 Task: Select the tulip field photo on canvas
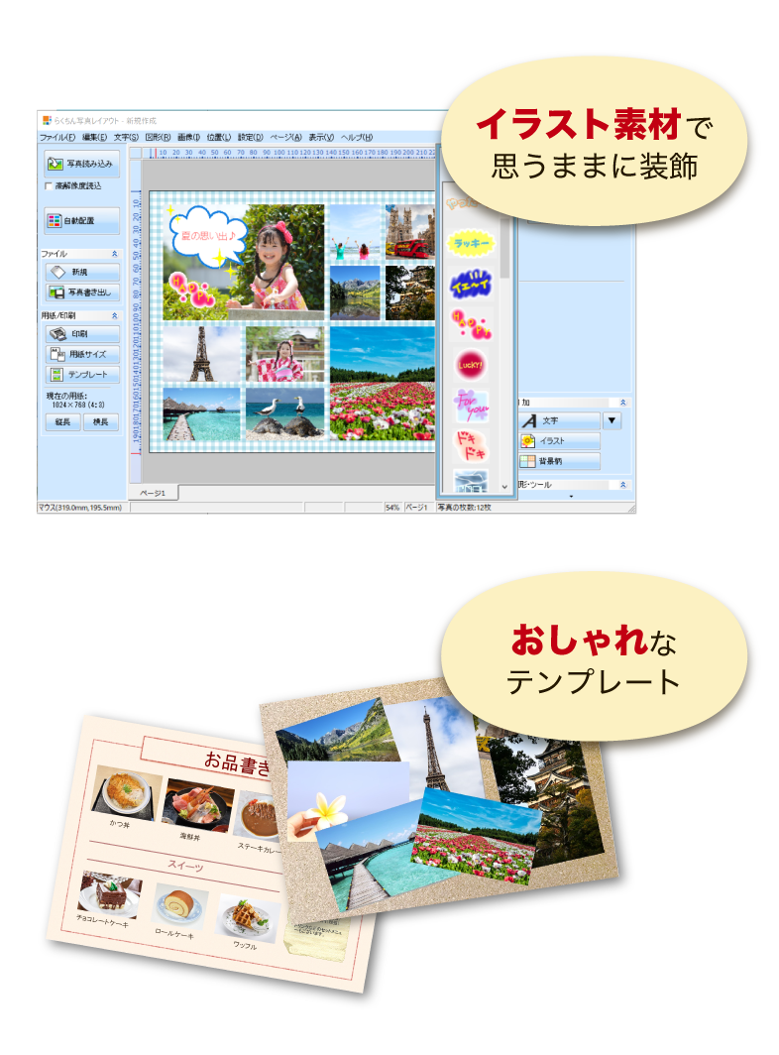(x=383, y=384)
